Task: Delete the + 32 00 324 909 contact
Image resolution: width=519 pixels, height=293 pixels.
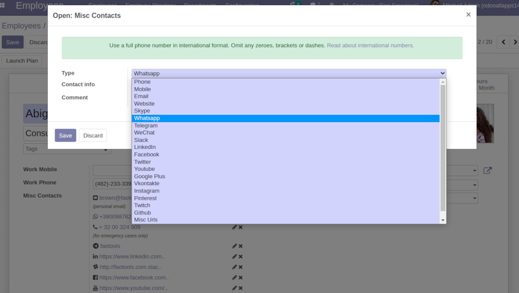Action: coord(241,227)
